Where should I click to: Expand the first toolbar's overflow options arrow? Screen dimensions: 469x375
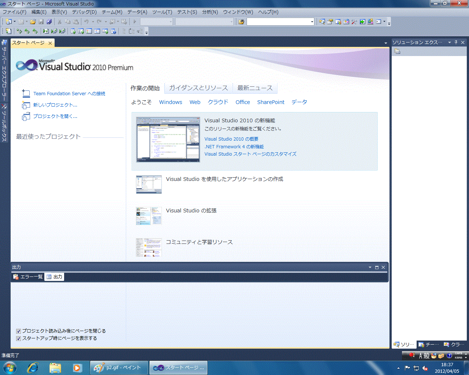click(x=389, y=23)
